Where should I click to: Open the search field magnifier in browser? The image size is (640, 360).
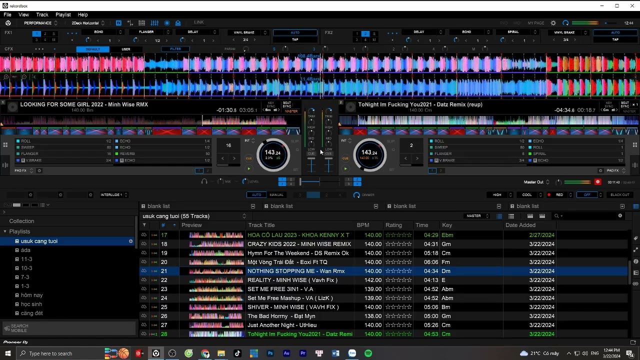[x=556, y=216]
